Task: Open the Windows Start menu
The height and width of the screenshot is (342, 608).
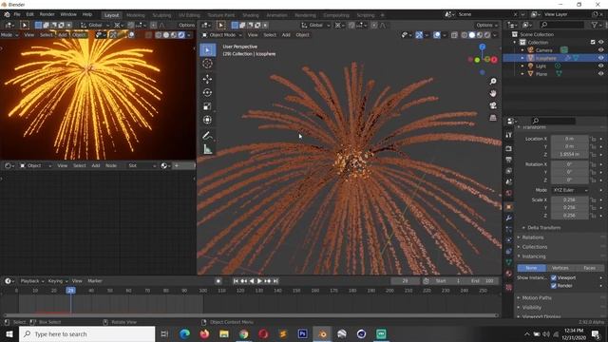Action: [x=9, y=333]
